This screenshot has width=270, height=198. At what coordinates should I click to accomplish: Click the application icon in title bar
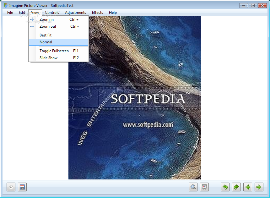tap(6, 5)
